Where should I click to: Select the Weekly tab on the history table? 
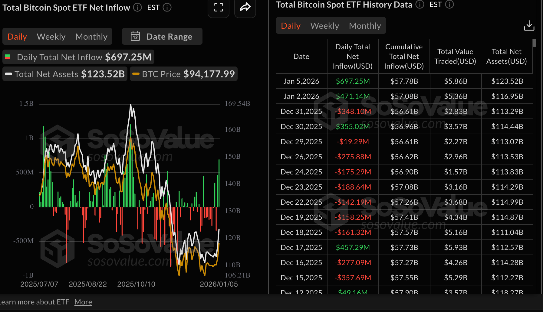[324, 25]
